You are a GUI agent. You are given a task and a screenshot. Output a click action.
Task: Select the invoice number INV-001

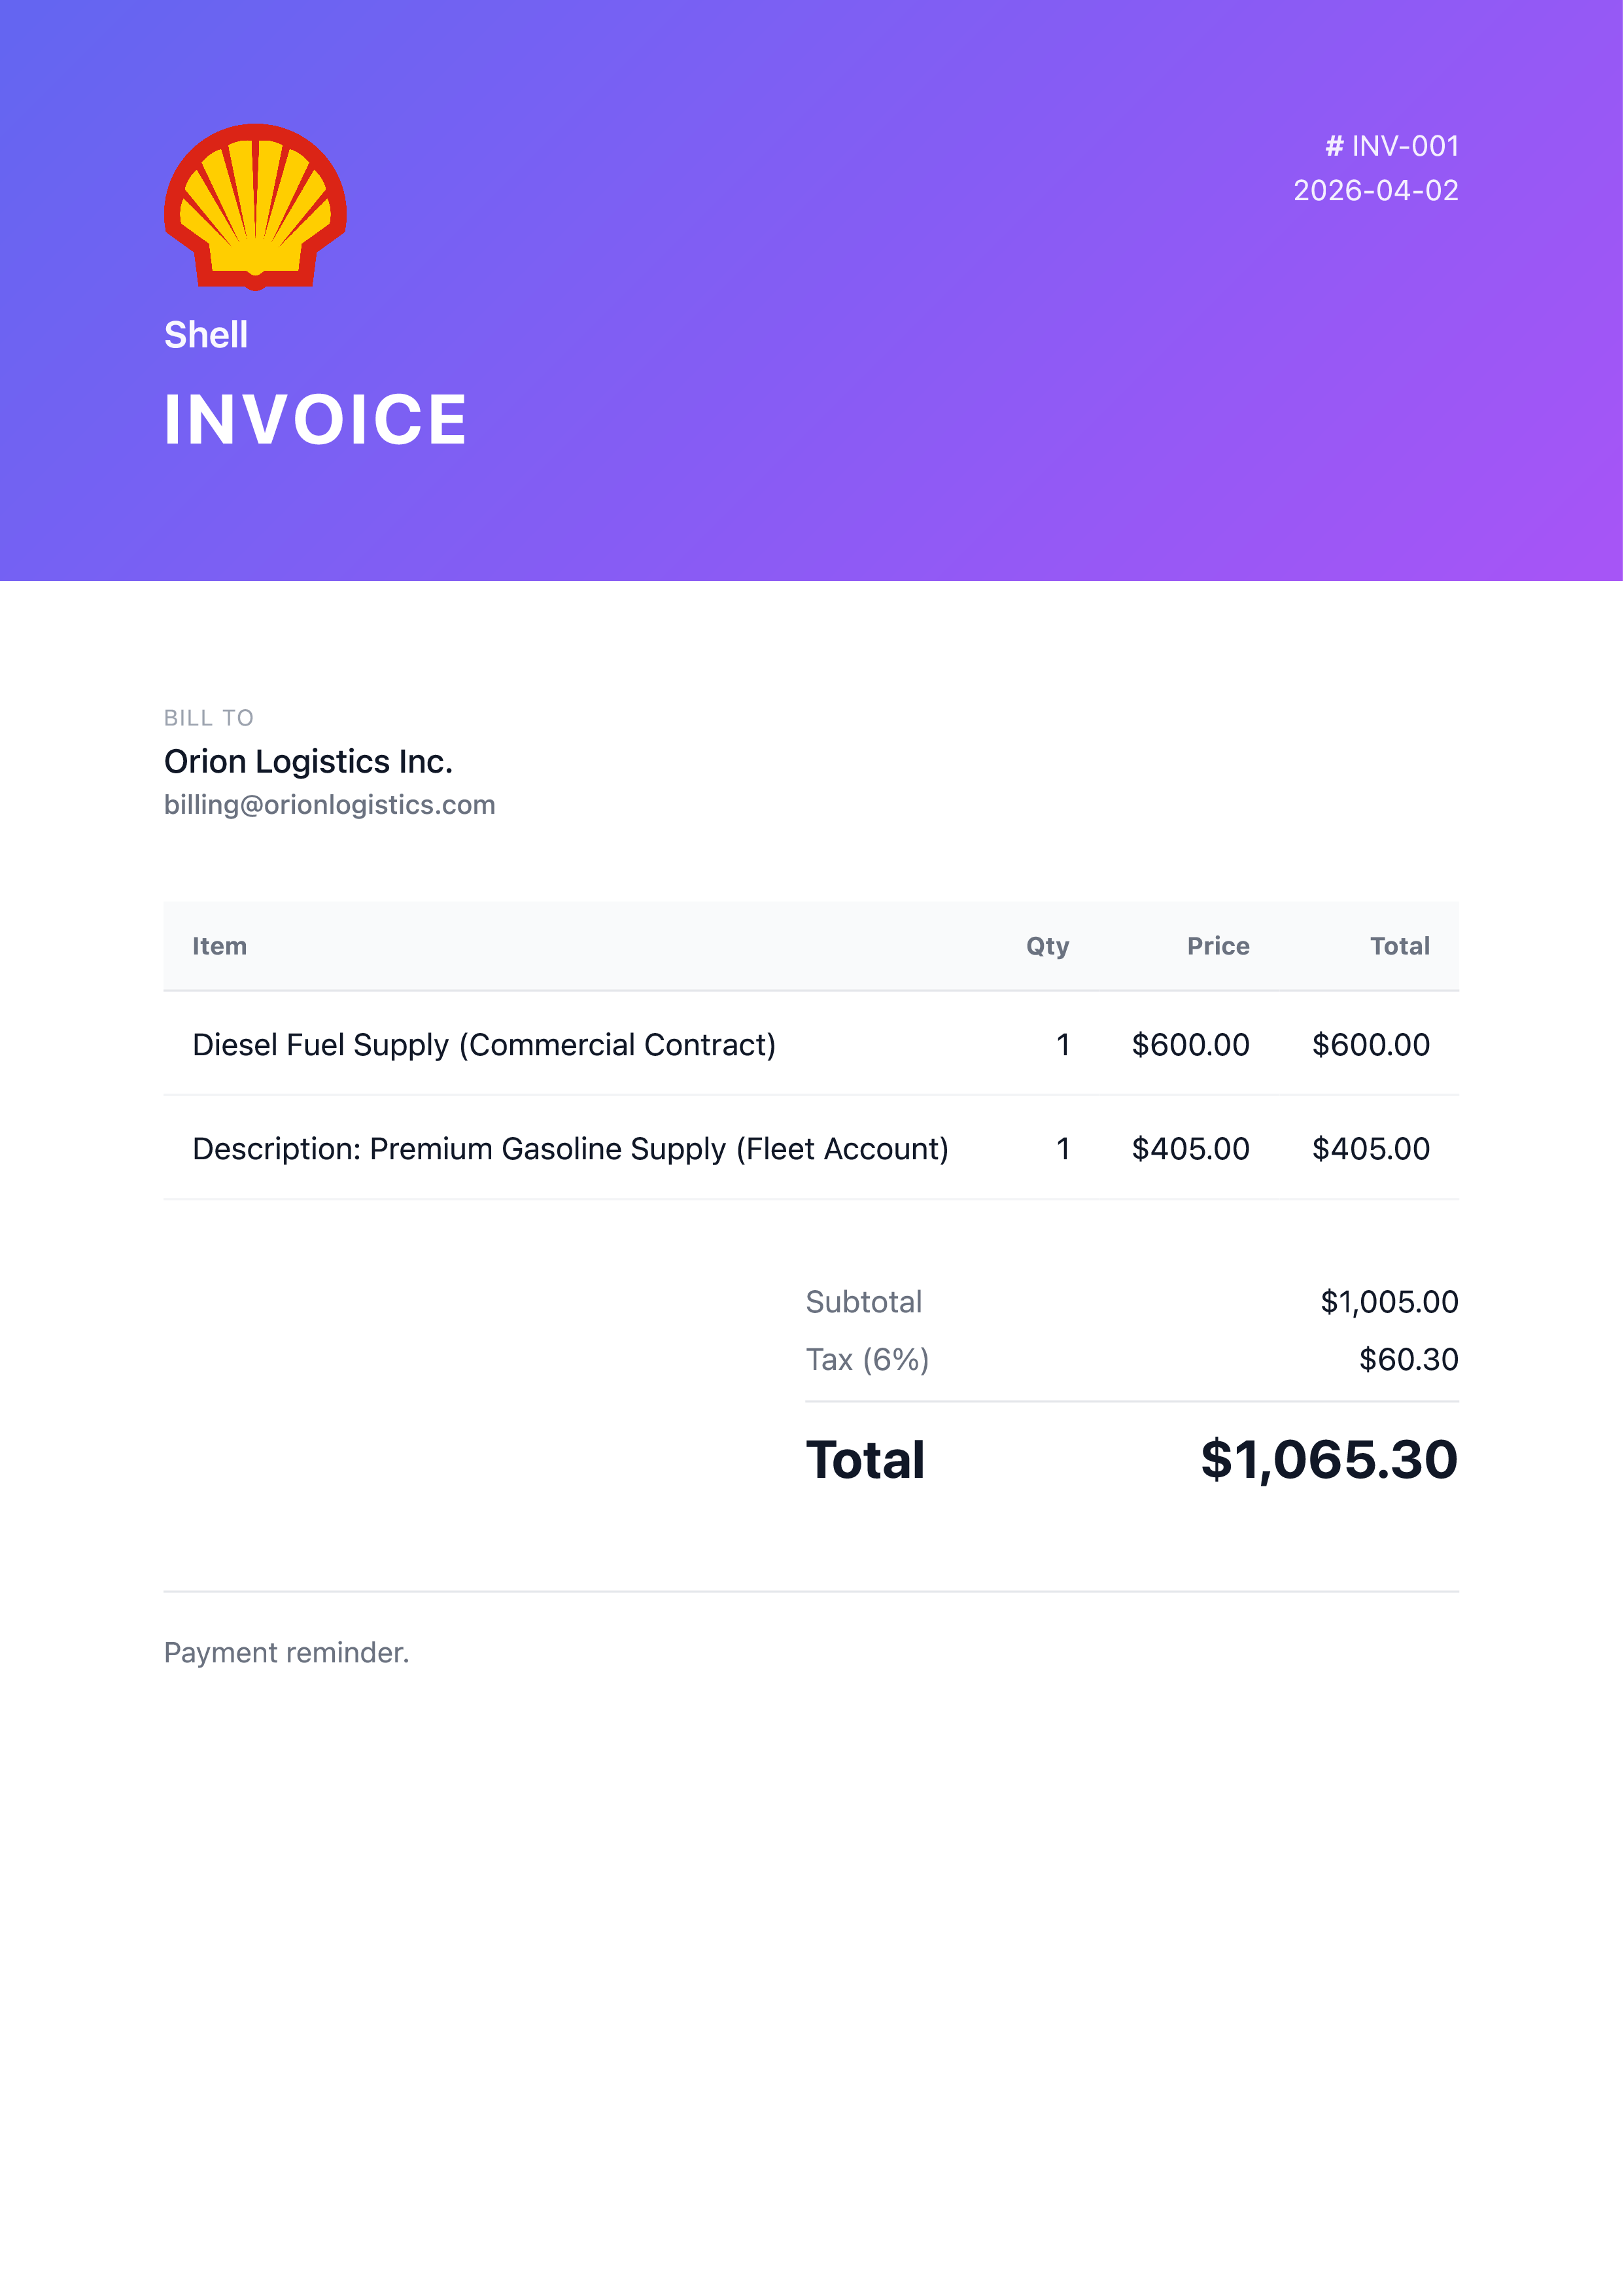1391,146
